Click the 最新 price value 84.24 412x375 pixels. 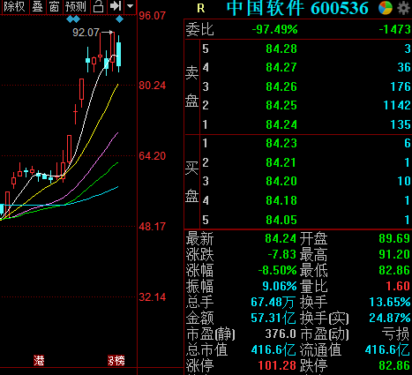[281, 238]
